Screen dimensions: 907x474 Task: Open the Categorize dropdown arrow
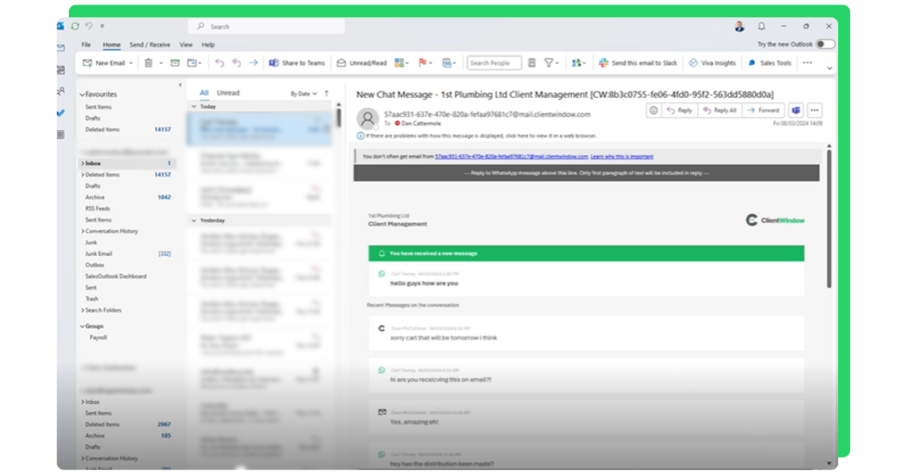click(x=407, y=63)
